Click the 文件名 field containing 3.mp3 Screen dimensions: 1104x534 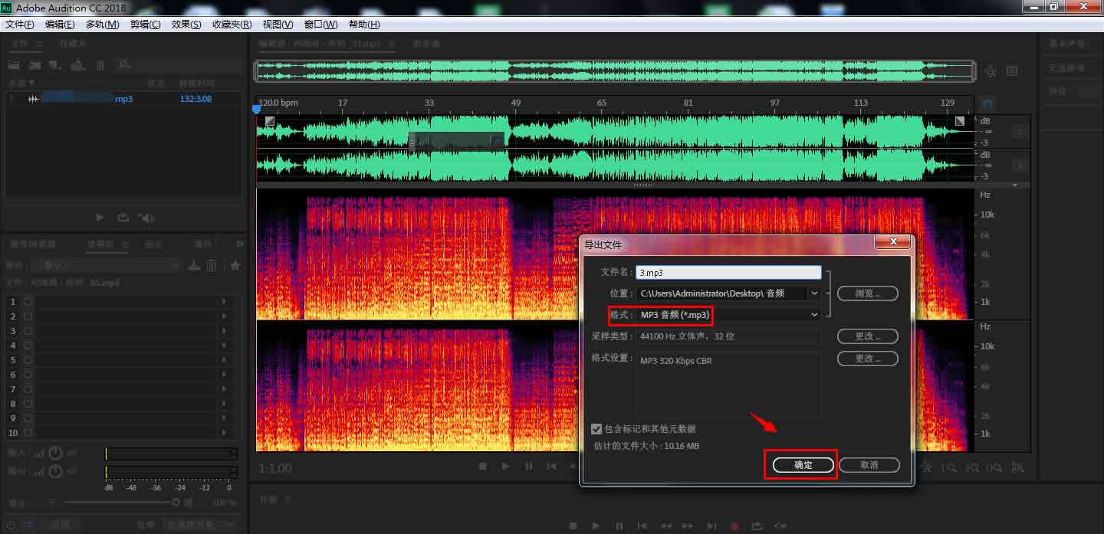point(728,273)
